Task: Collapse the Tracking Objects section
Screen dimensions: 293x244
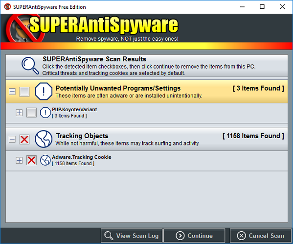Action: pos(12,140)
